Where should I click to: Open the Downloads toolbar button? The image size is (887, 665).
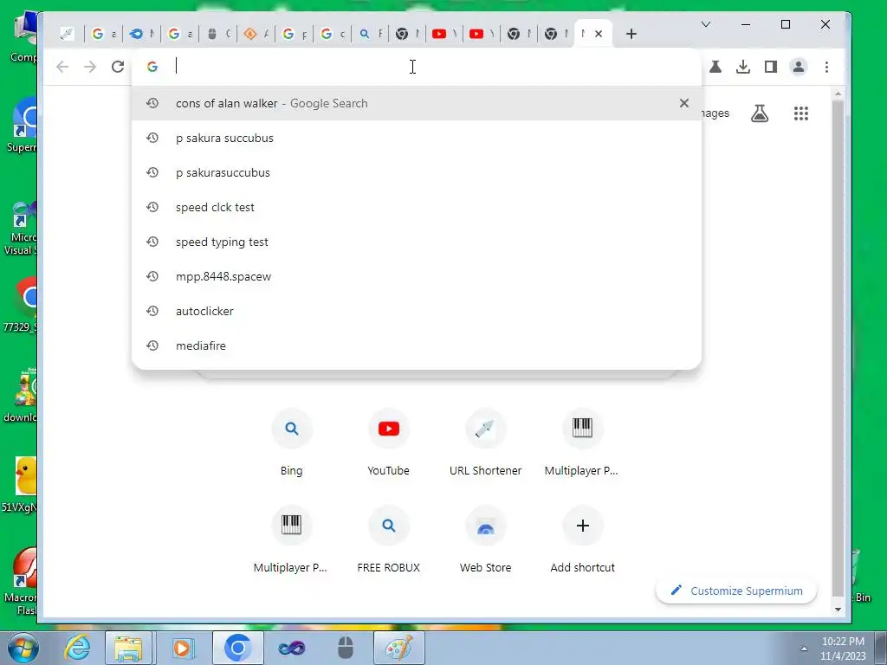(743, 67)
